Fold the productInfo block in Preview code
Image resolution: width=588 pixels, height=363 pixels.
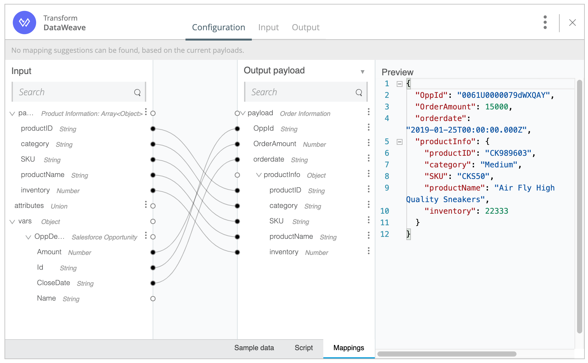point(400,142)
